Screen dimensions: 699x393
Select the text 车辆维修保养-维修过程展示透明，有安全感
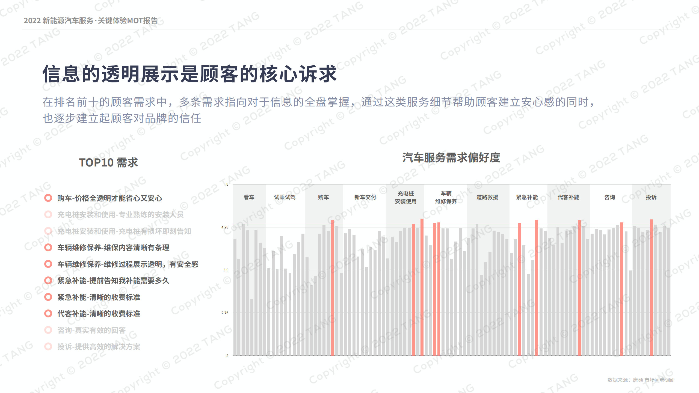click(x=128, y=264)
